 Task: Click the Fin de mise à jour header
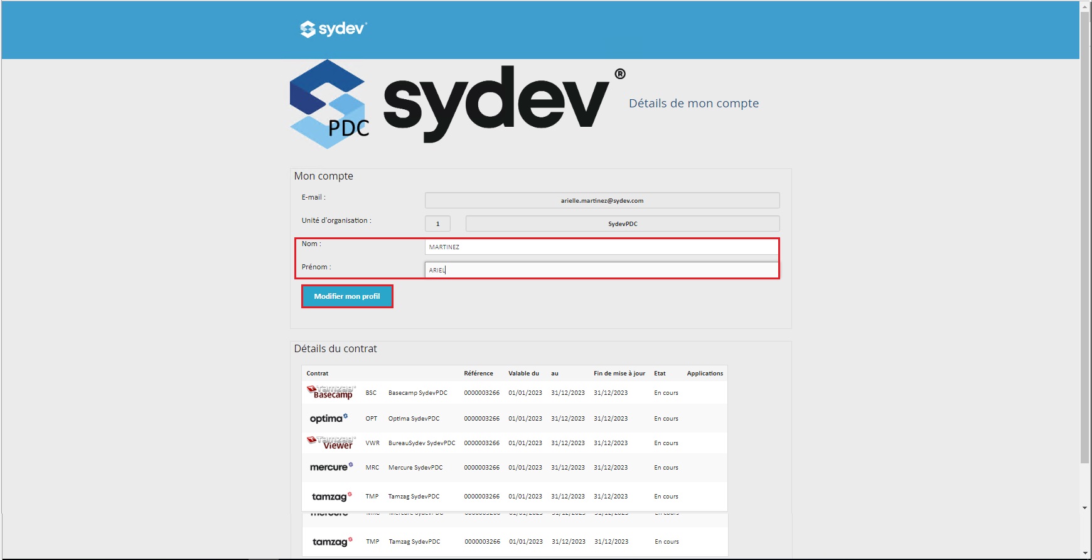click(x=619, y=374)
